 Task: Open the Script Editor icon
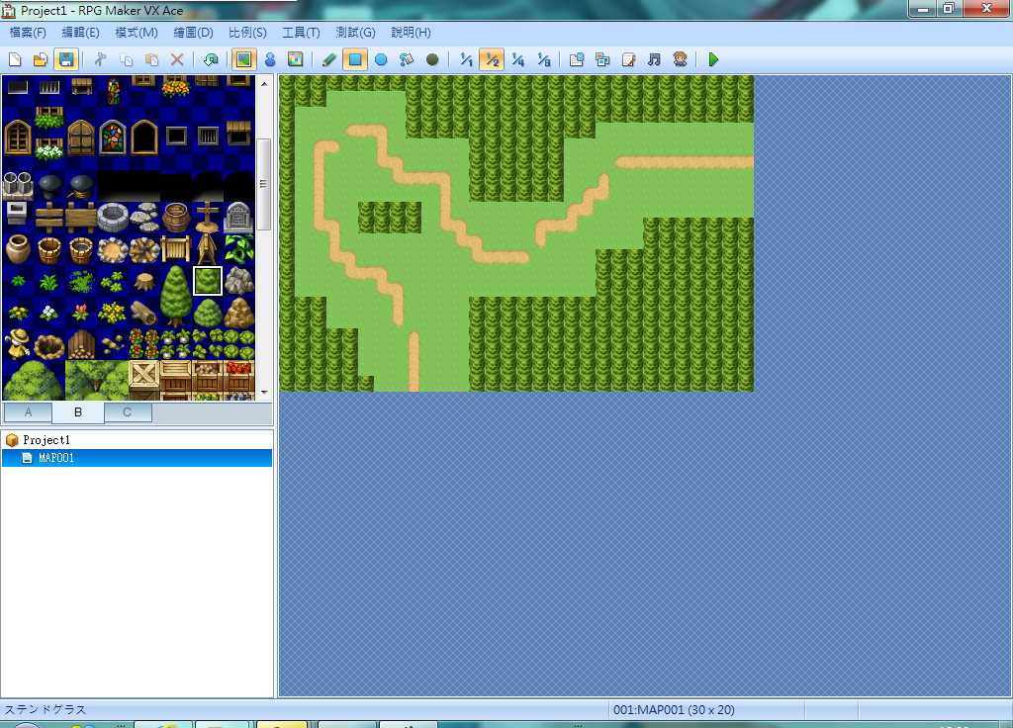(x=628, y=60)
